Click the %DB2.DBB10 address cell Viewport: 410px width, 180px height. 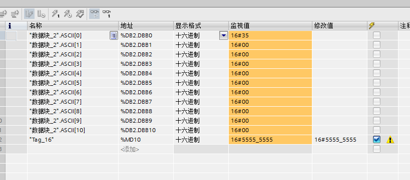coord(146,130)
